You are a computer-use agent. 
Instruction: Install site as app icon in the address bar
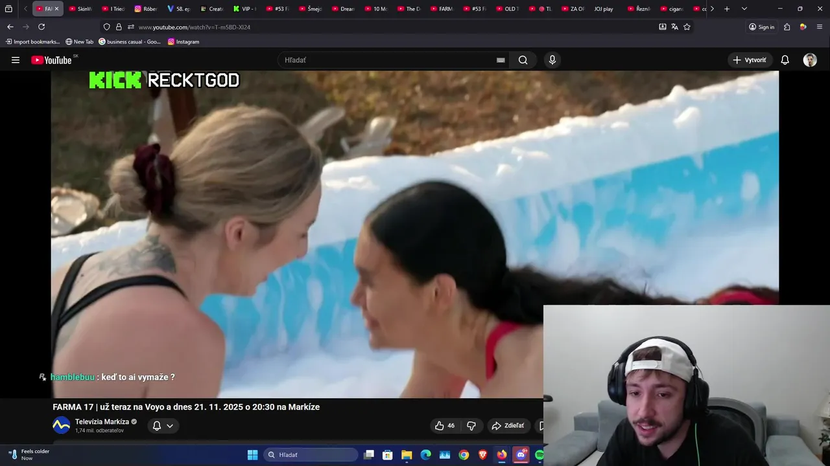click(x=662, y=27)
